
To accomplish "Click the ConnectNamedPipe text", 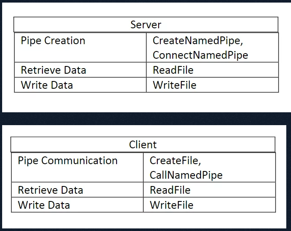I will [200, 55].
